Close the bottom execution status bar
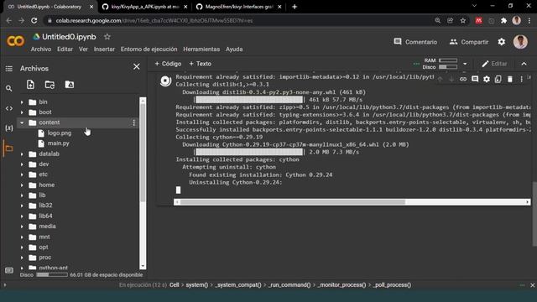Image resolution: width=537 pixels, height=302 pixels. pyautogui.click(x=532, y=285)
